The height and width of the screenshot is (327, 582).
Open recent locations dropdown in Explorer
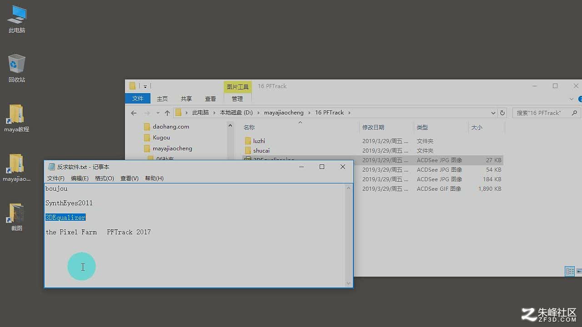[x=158, y=113]
